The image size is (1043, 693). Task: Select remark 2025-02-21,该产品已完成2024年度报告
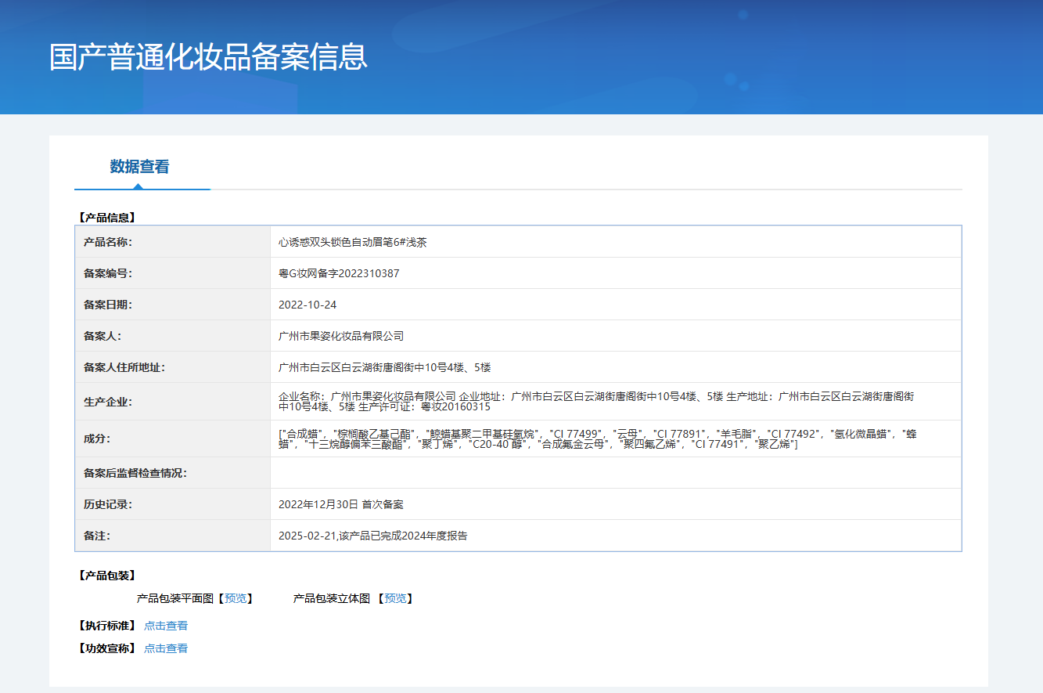(373, 536)
